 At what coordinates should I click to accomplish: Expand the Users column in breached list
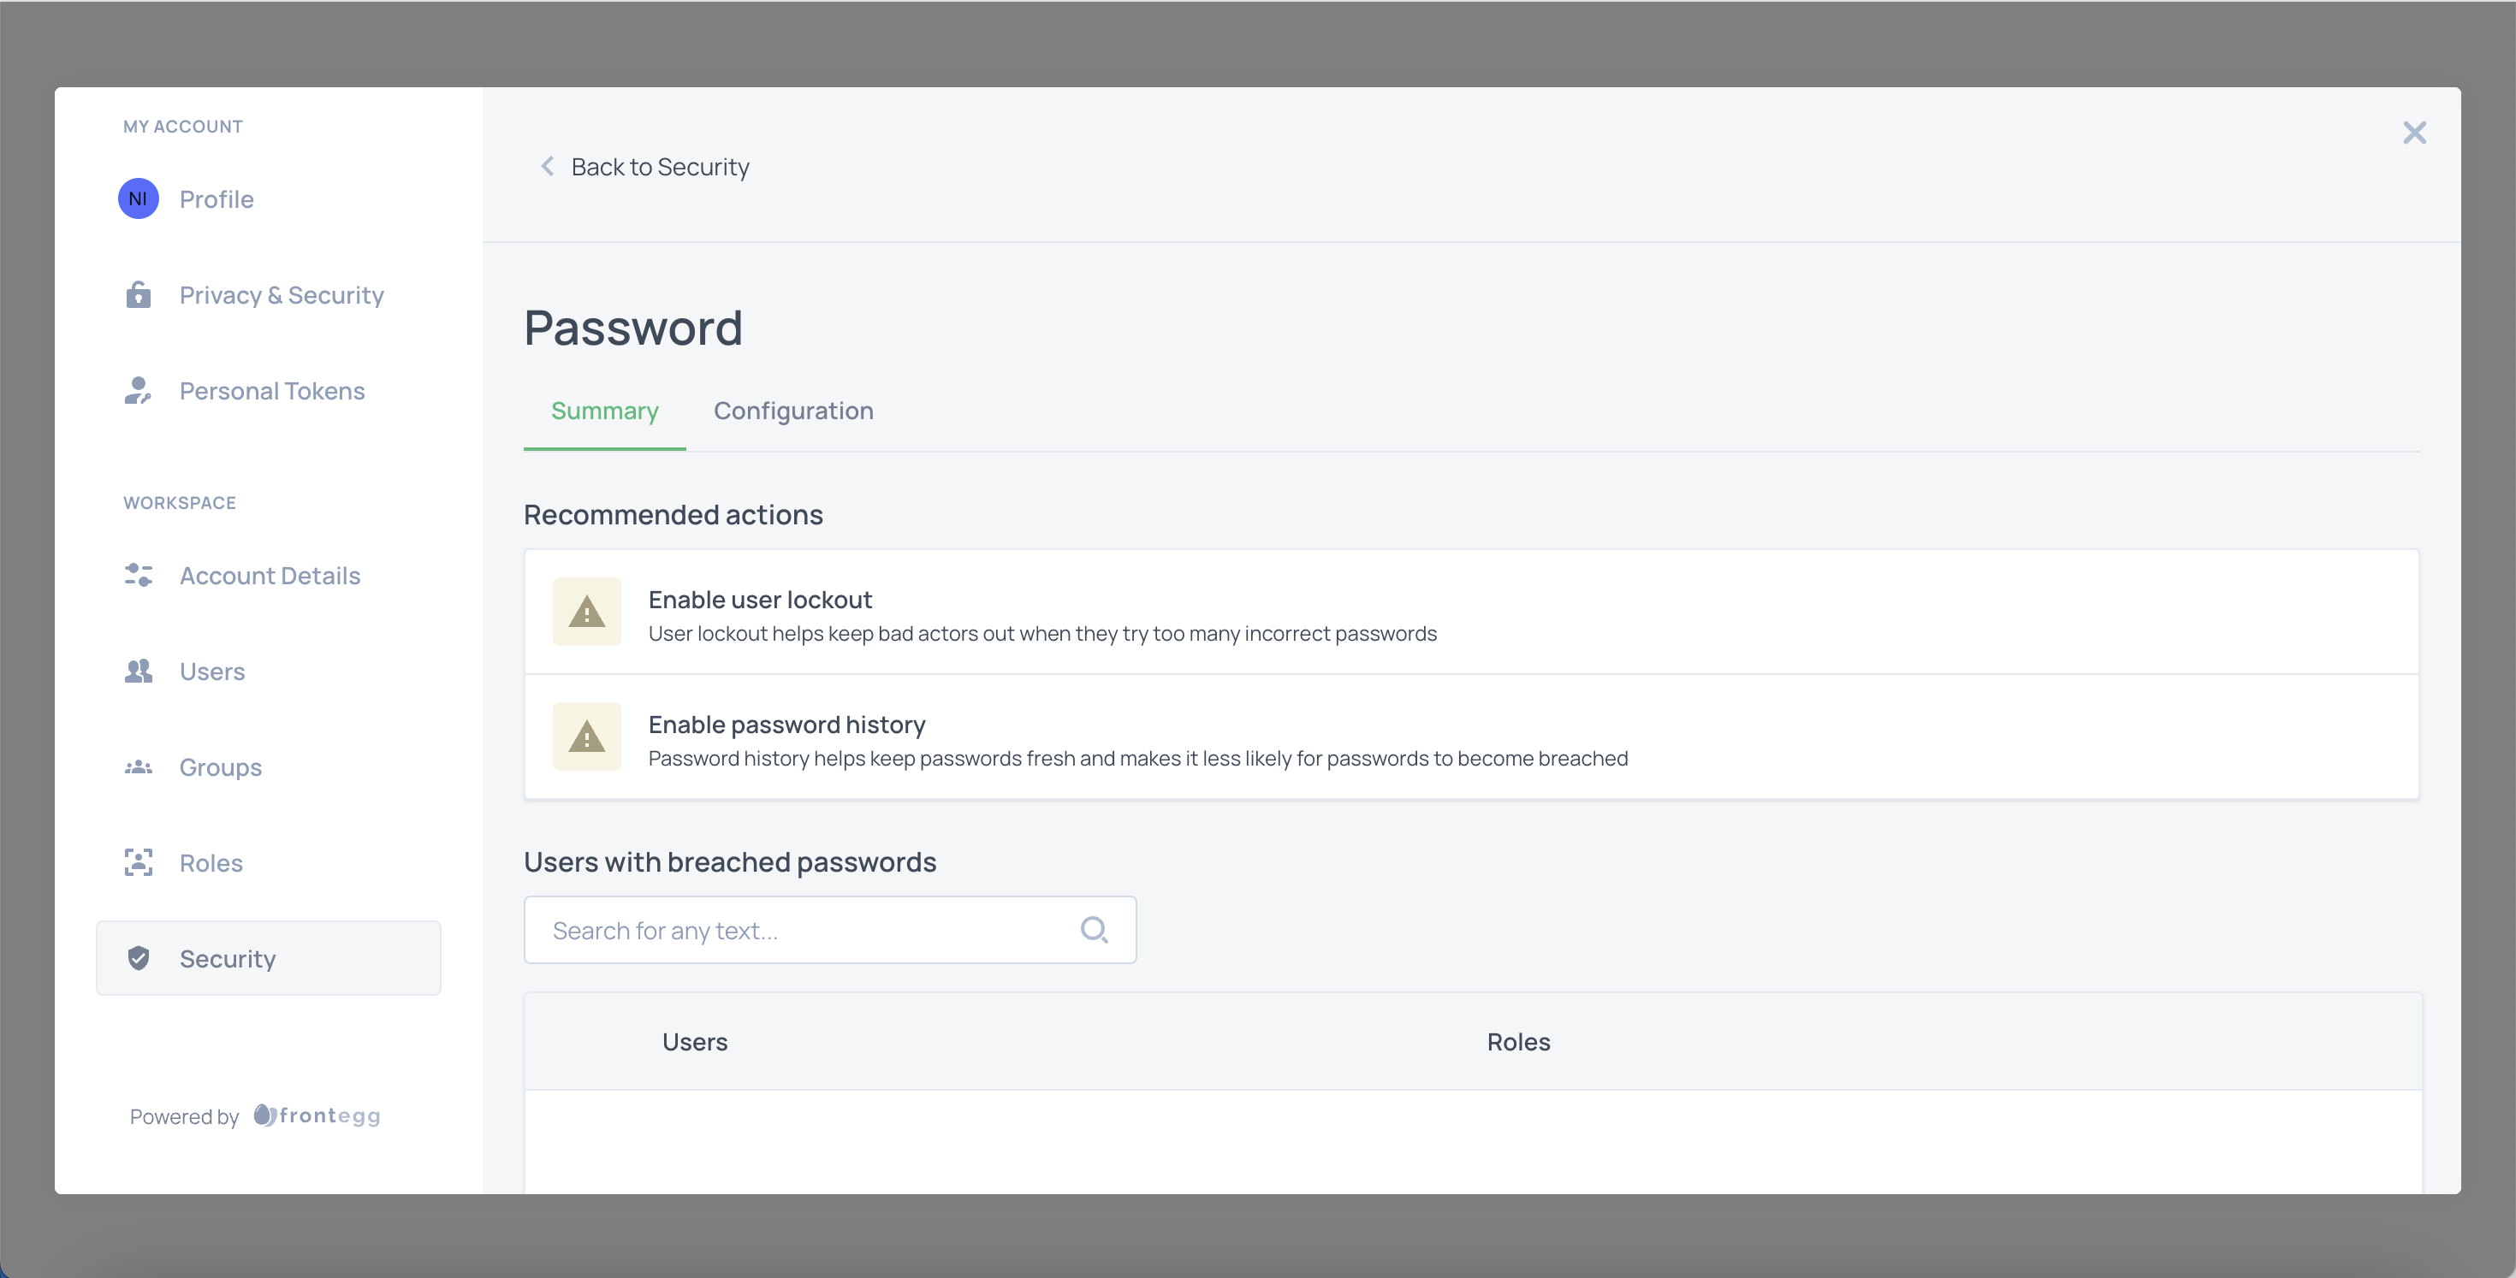point(695,1042)
